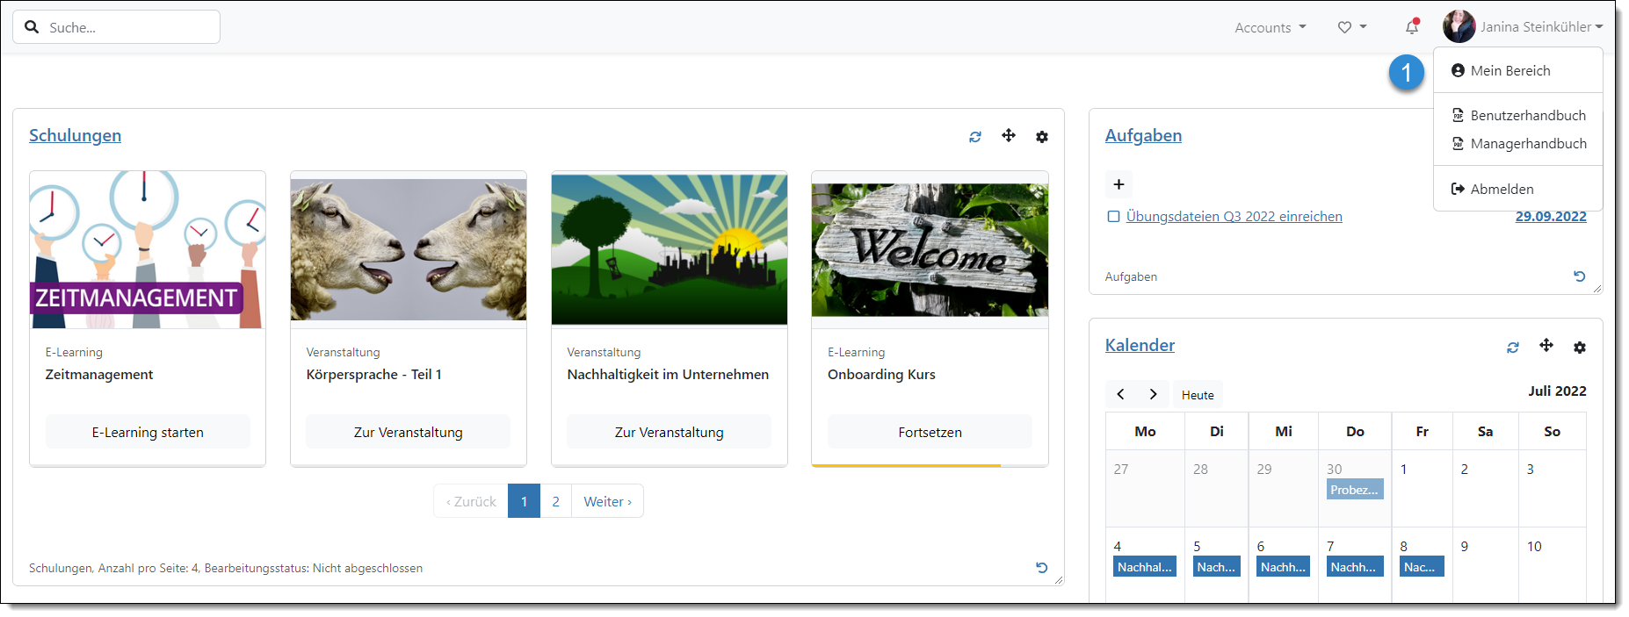Click the plus icon to add task
The width and height of the screenshot is (1629, 617).
(x=1119, y=184)
